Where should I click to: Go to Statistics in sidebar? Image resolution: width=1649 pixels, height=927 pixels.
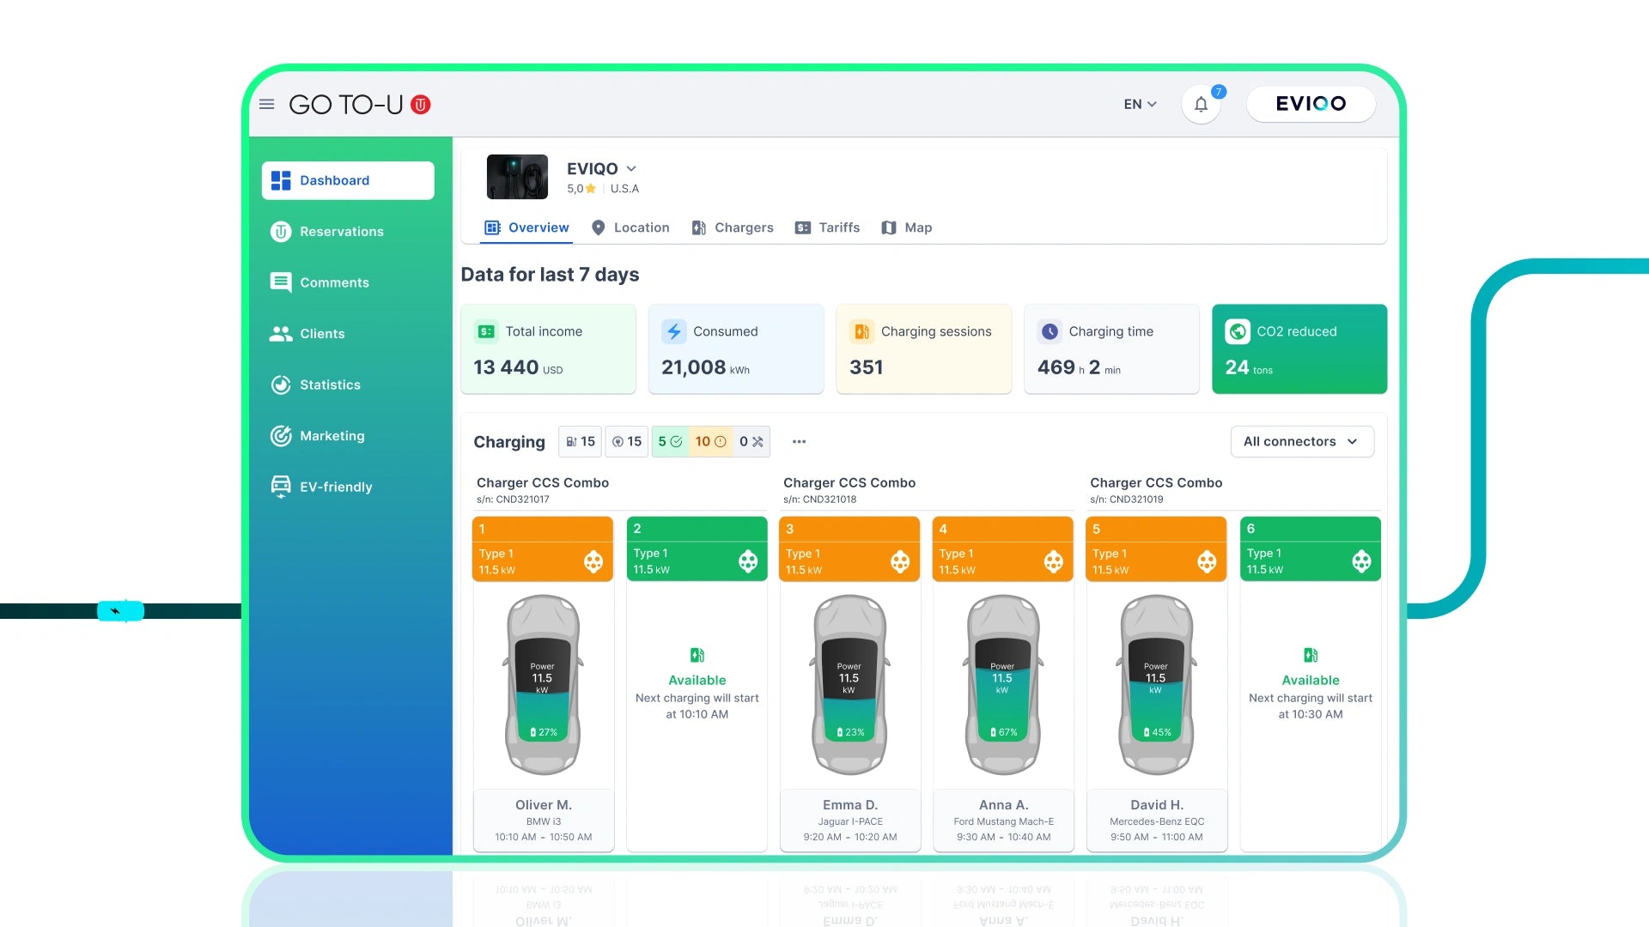(x=330, y=385)
